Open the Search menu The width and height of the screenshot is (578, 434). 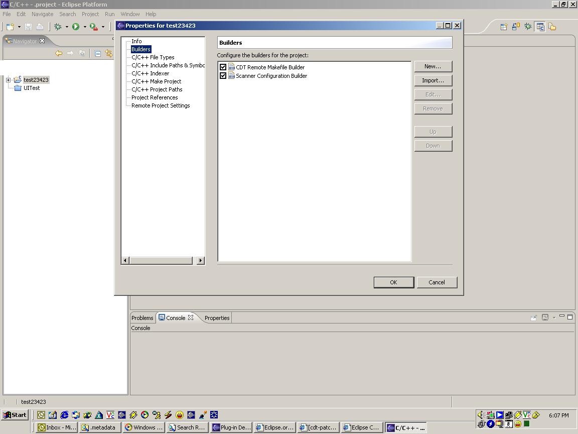(67, 14)
